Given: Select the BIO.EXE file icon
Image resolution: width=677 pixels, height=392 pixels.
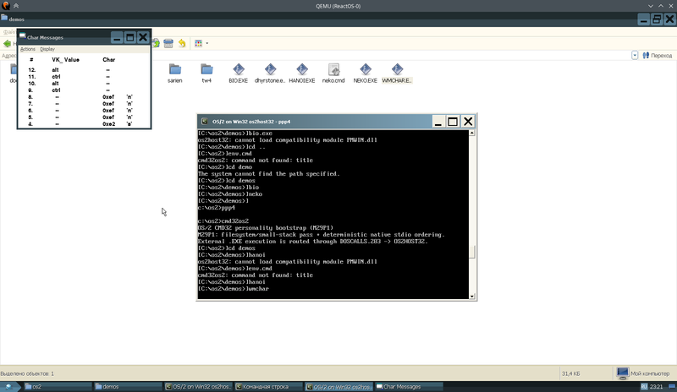Looking at the screenshot, I should tap(239, 73).
